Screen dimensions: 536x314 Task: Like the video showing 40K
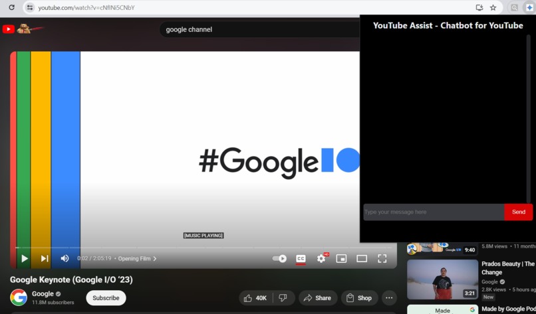click(255, 298)
